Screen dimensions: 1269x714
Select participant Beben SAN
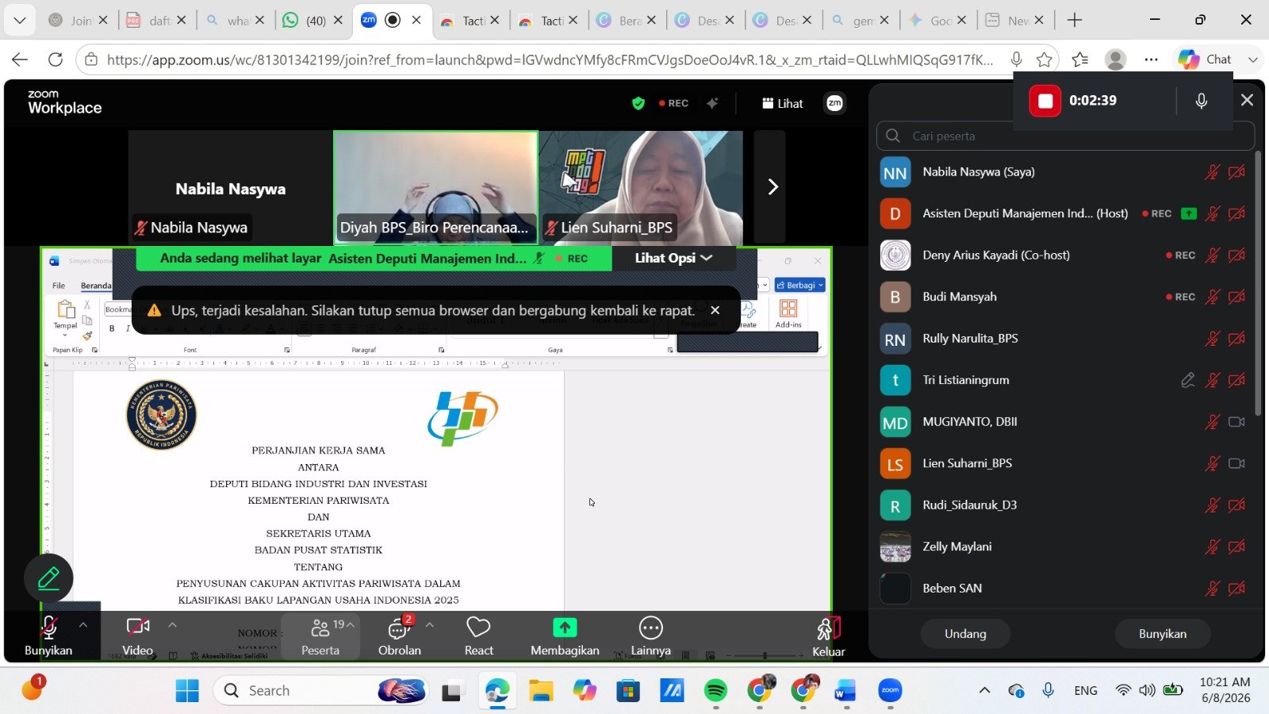pyautogui.click(x=1063, y=589)
